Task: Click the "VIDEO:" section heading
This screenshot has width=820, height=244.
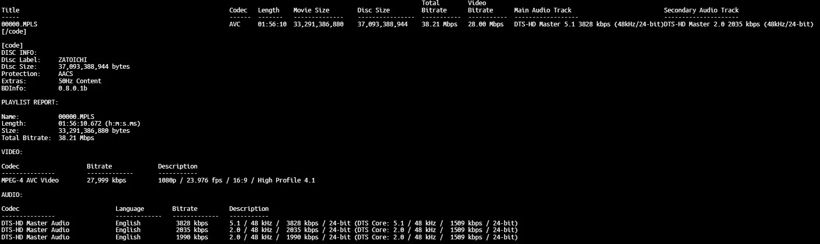Action: (x=12, y=152)
